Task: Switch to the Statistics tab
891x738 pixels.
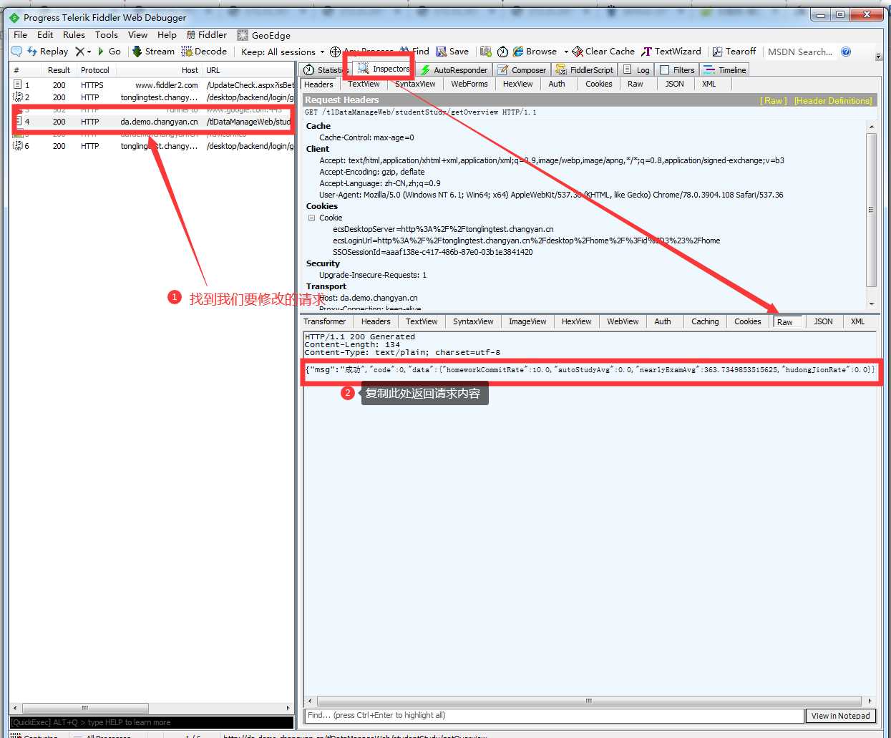Action: pos(326,69)
